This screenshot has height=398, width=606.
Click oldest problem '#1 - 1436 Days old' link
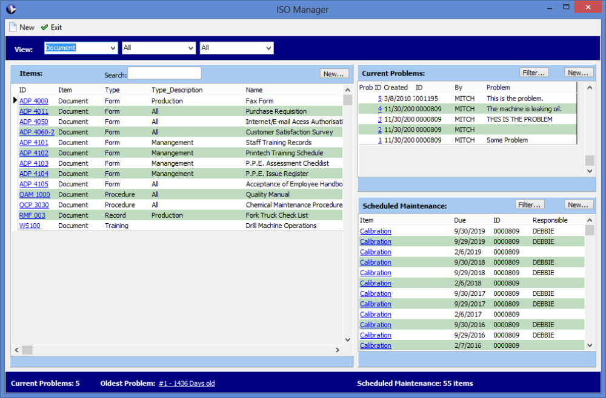[x=187, y=383]
